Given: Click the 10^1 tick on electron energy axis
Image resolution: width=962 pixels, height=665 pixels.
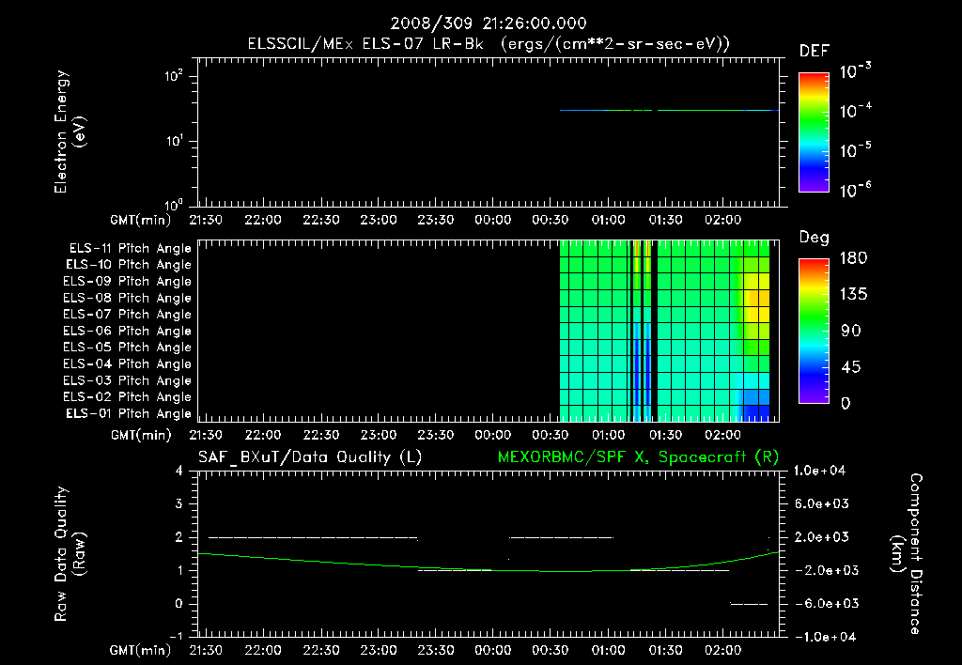Looking at the screenshot, I should click(x=174, y=140).
